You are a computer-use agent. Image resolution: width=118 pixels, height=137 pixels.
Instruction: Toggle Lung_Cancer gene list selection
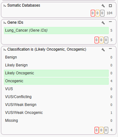point(56,30)
